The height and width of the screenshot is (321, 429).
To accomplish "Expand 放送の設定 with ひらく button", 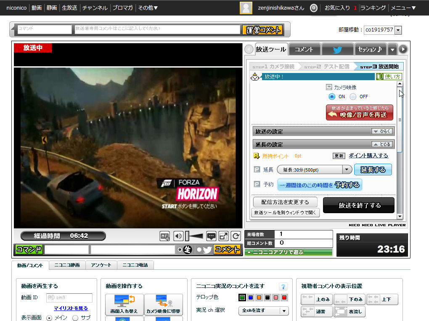I will coord(382,131).
